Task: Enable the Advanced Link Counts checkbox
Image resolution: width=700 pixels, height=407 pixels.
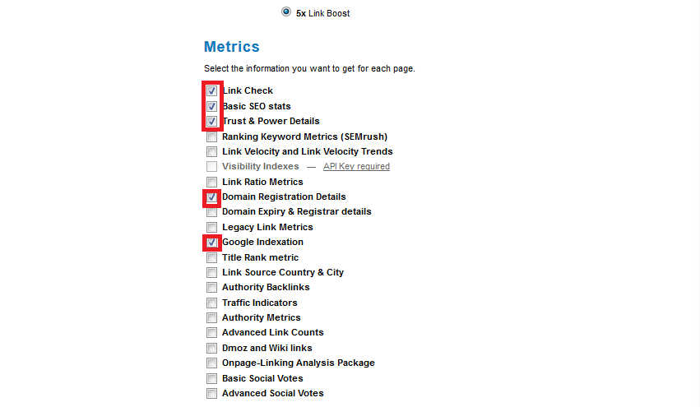Action: (x=212, y=333)
